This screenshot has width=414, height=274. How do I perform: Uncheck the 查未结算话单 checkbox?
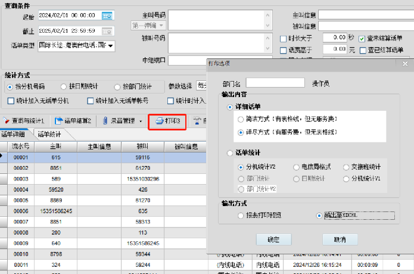362,39
